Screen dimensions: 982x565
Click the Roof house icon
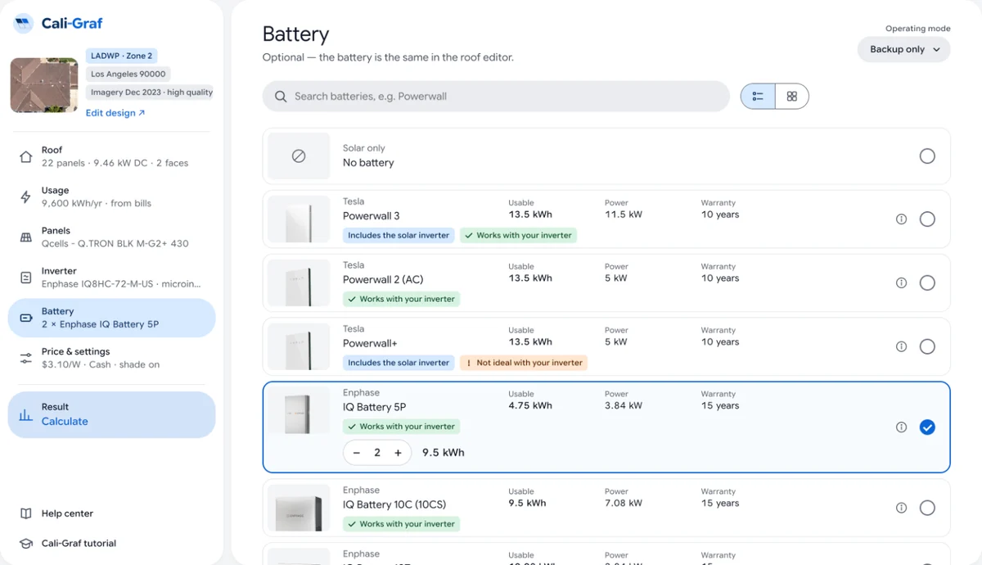[x=25, y=156]
